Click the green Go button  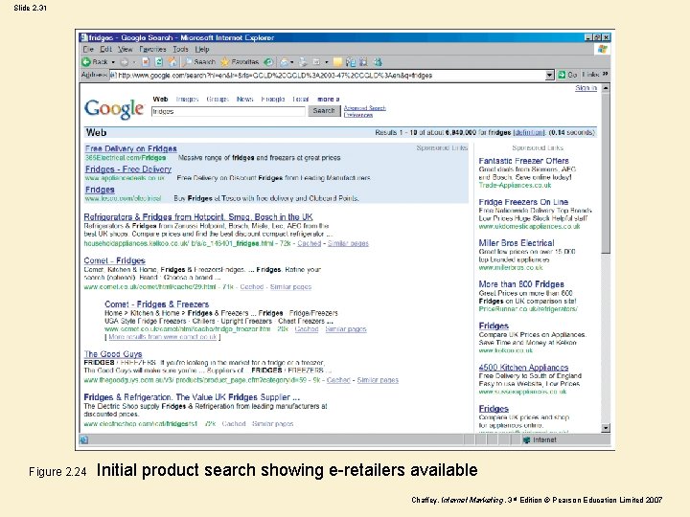pos(567,76)
